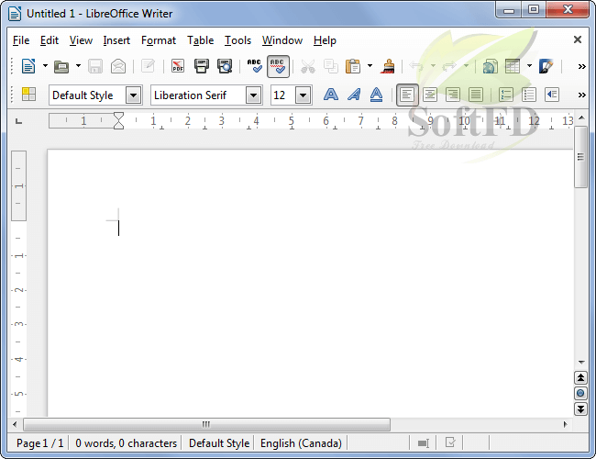This screenshot has width=596, height=459.
Task: Export directly as PDF icon
Action: click(x=178, y=66)
